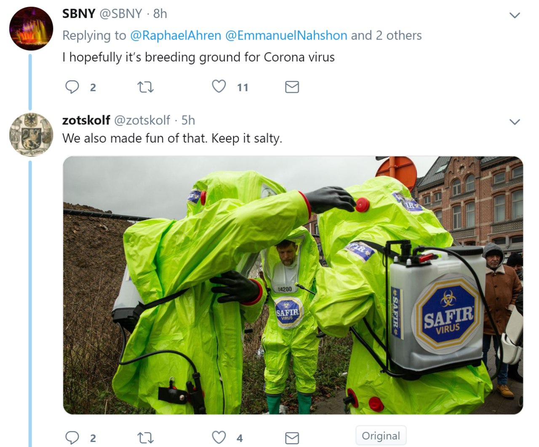
Task: Open the options chevron on zotskolf's tweet
Action: tap(515, 122)
